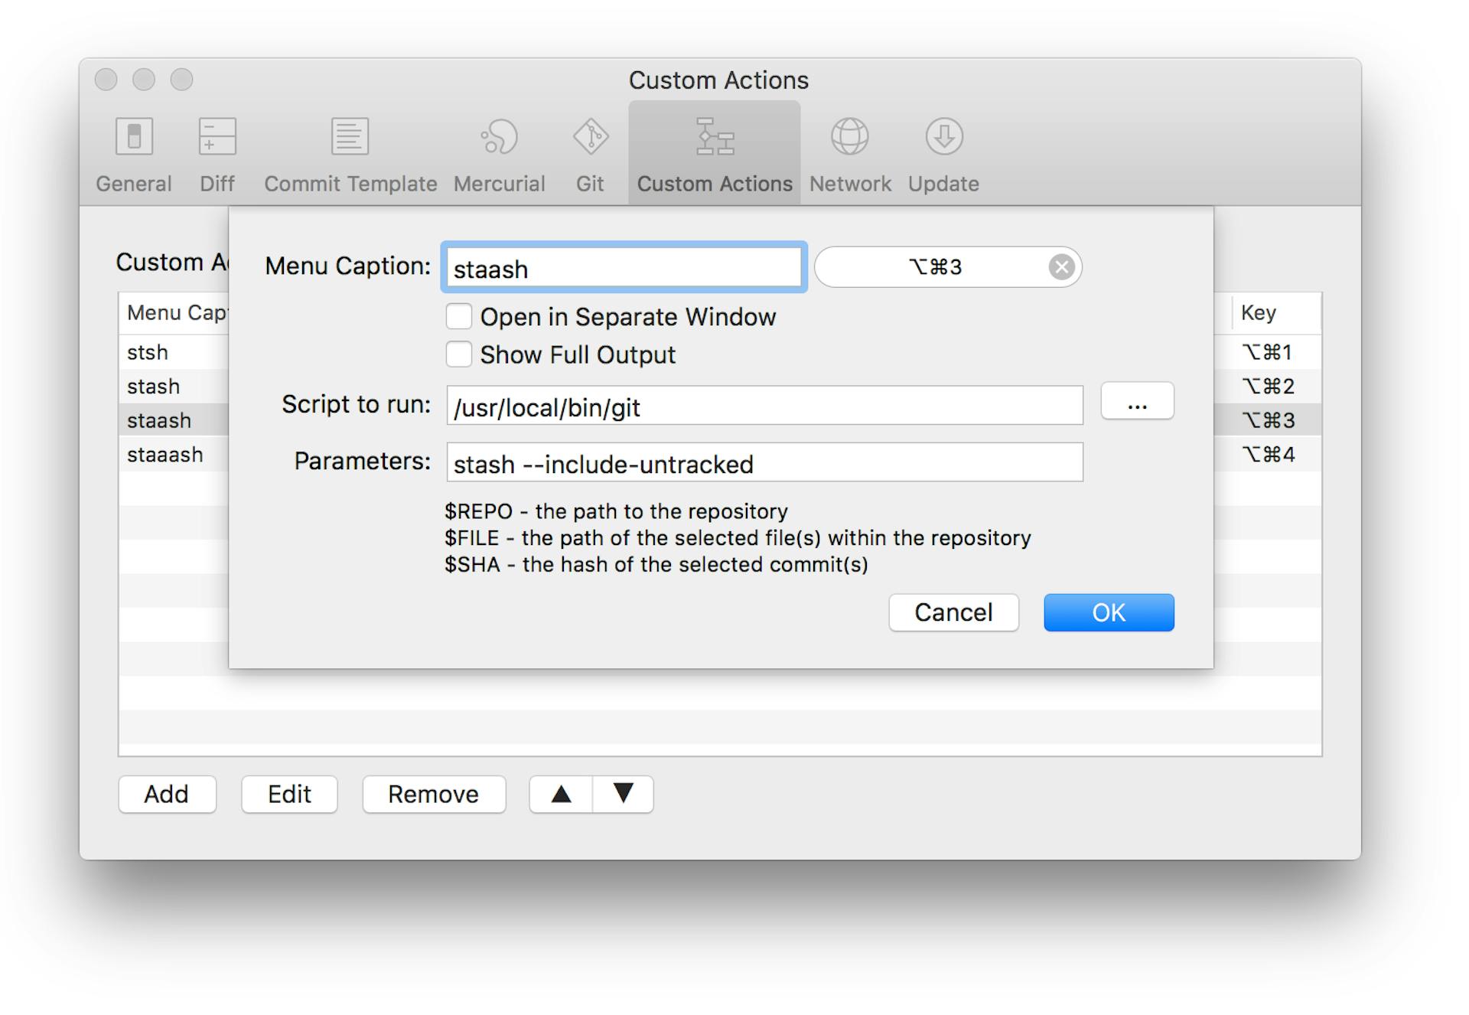
Task: Enable Show Full Output checkbox
Action: coord(459,354)
